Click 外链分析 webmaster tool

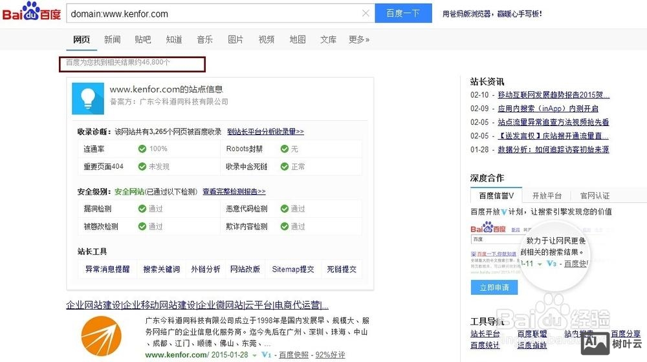206,269
